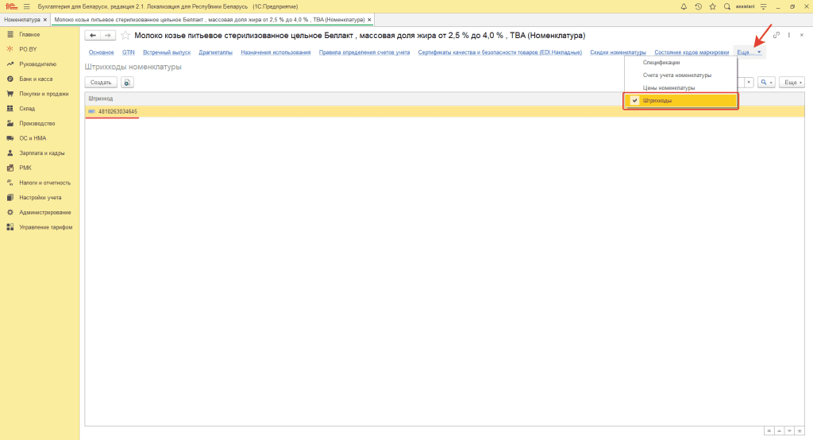Open the Управление тарифом section icon
The image size is (813, 440).
pyautogui.click(x=10, y=227)
